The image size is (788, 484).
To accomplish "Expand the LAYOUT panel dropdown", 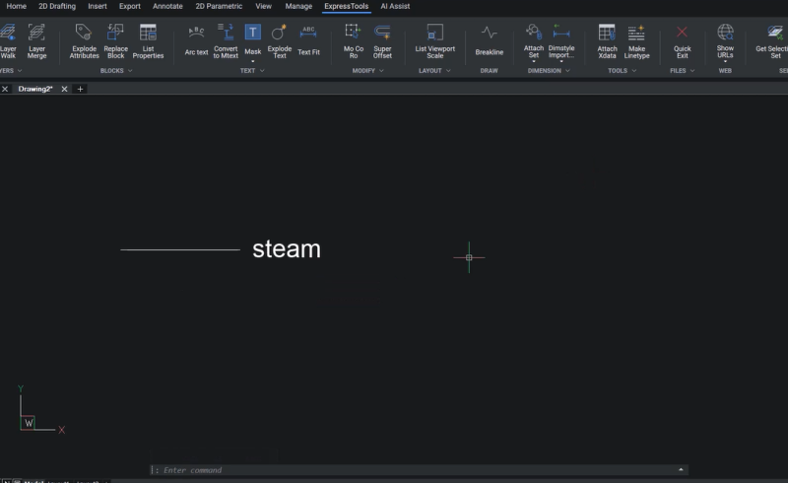I will click(x=448, y=71).
